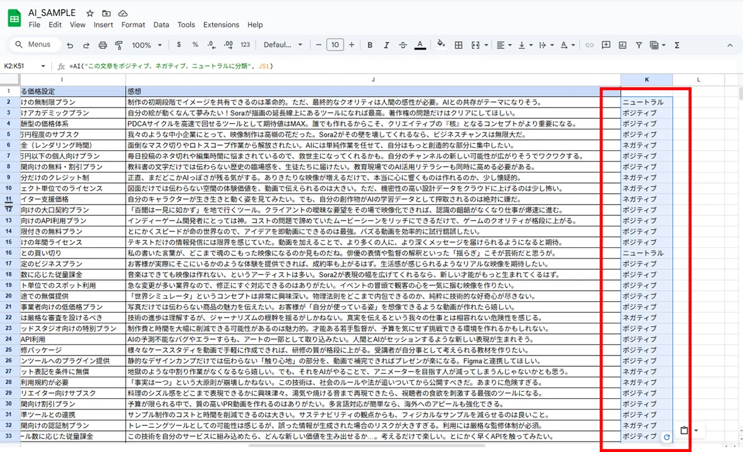Open the fill color picker
743x452 pixels.
pyautogui.click(x=441, y=45)
